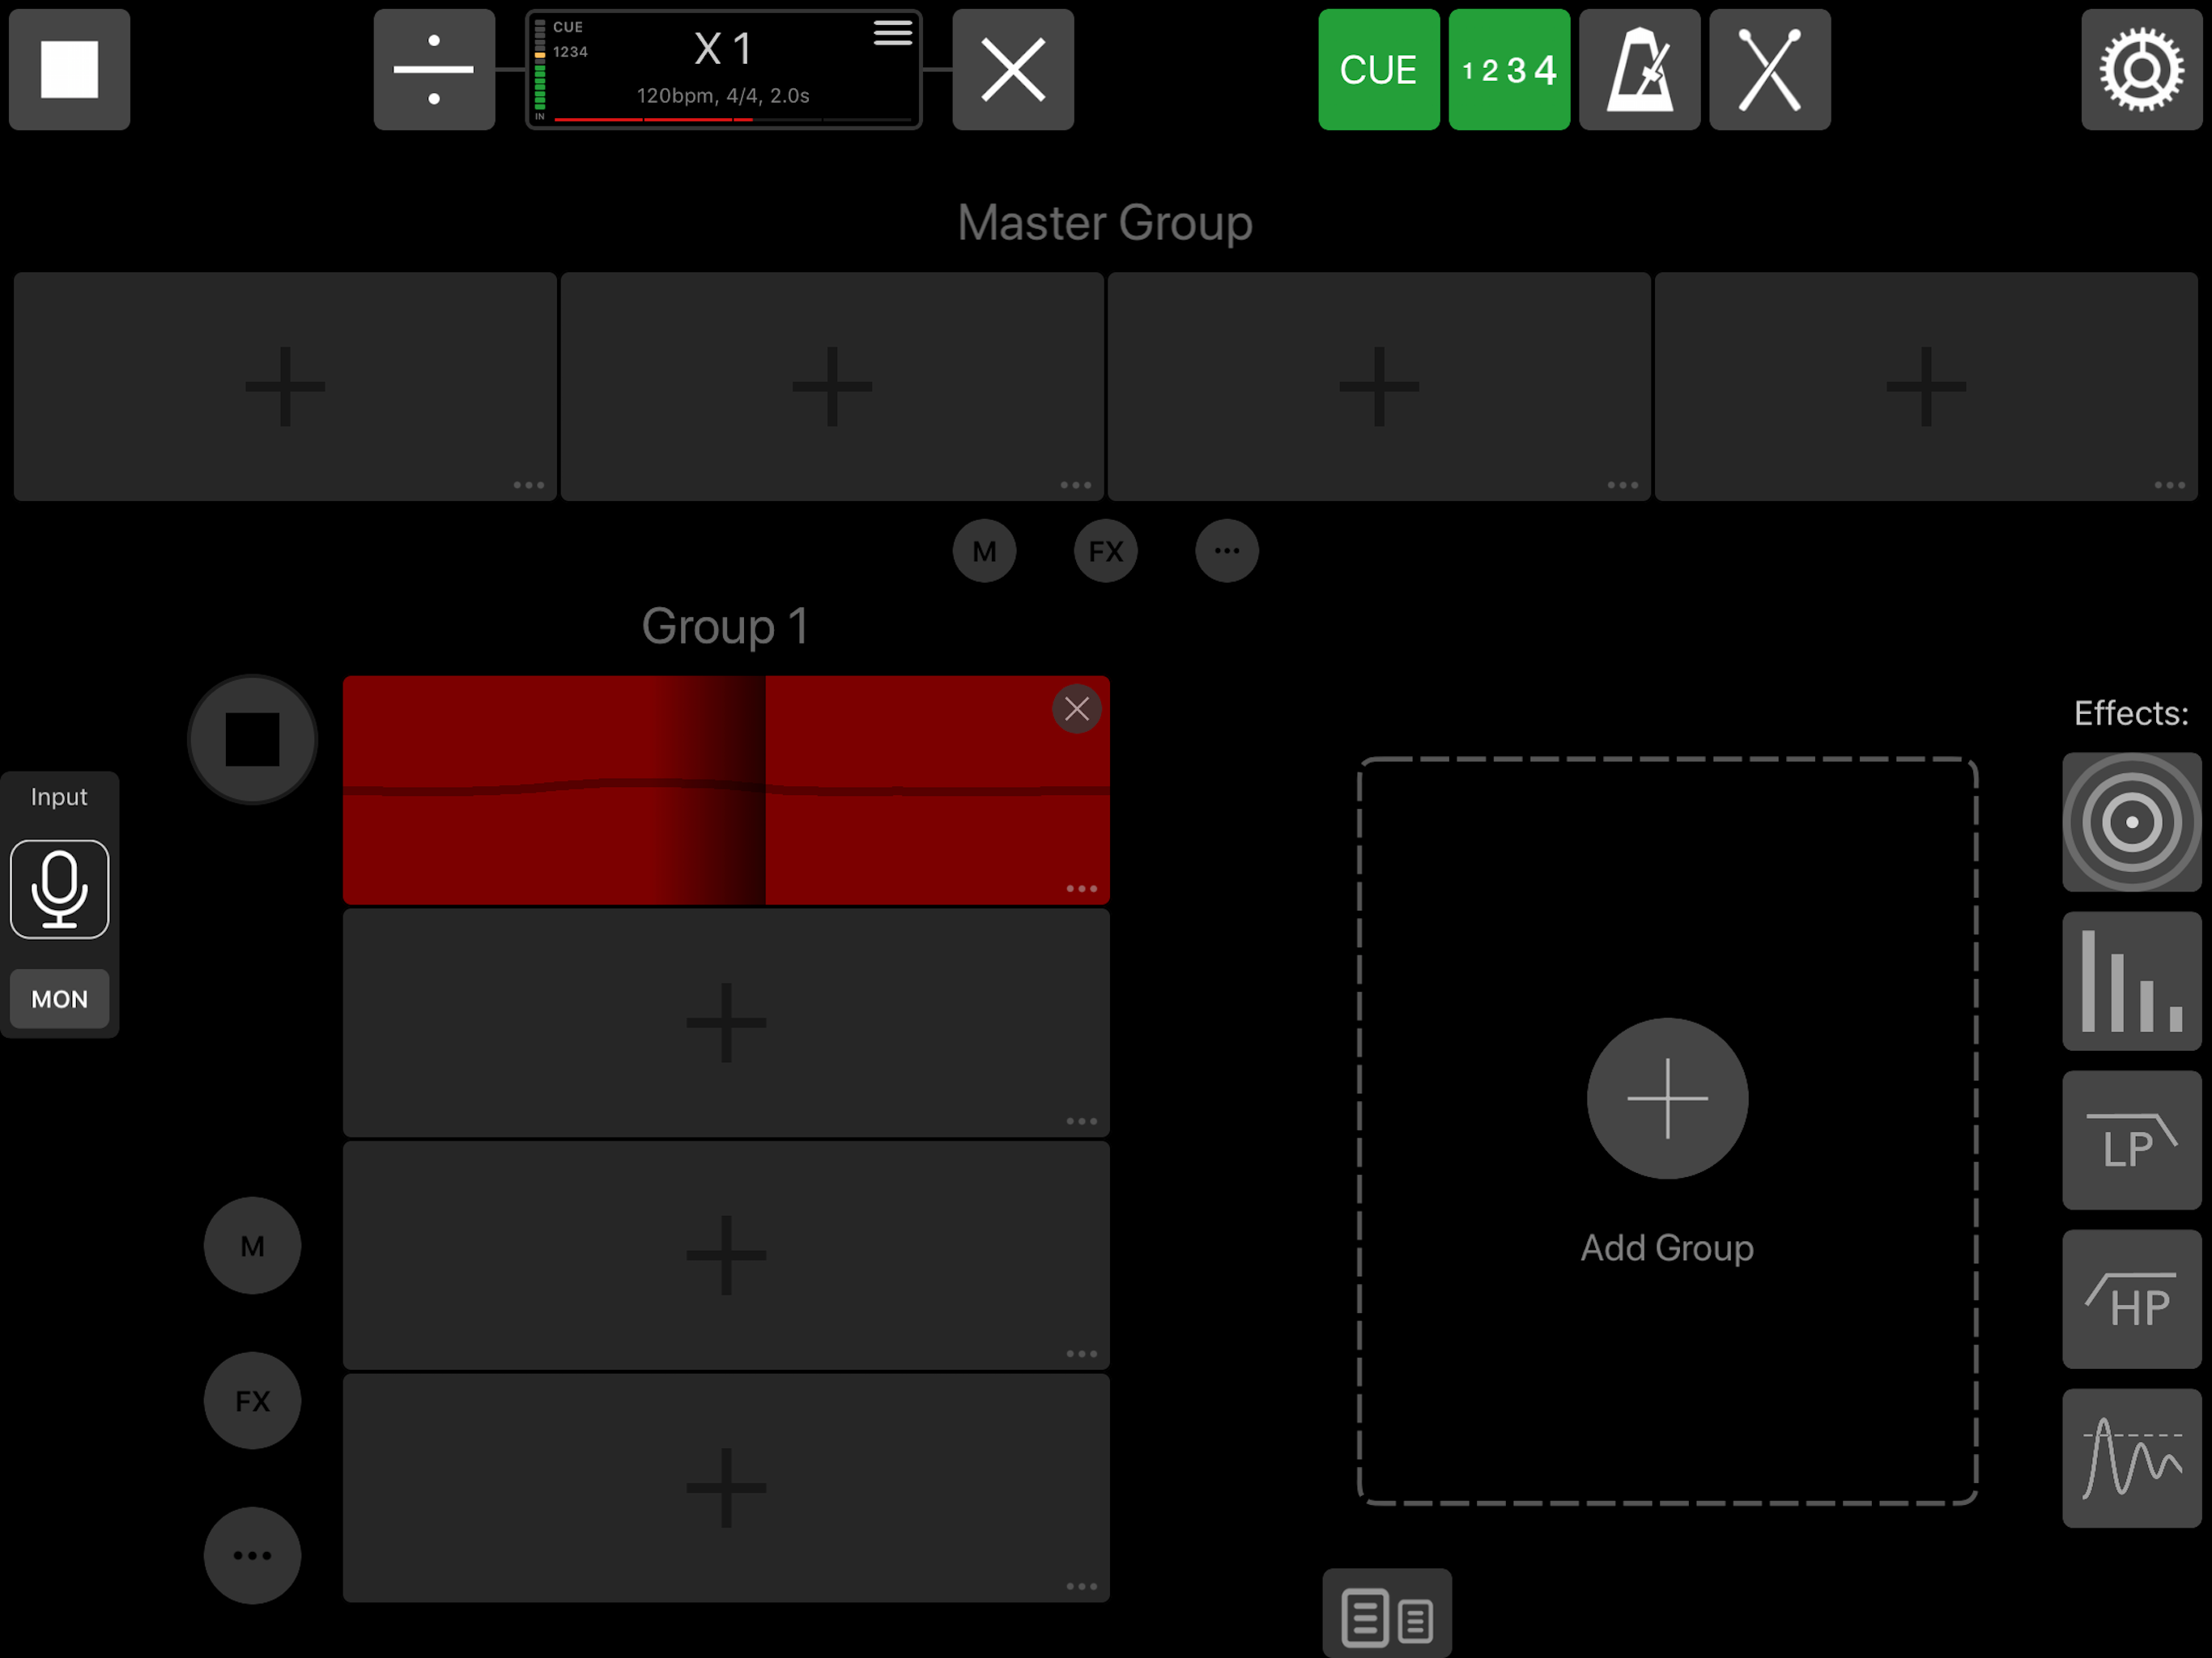The image size is (2212, 1658).
Task: Toggle the MON monitoring button
Action: coord(59,998)
